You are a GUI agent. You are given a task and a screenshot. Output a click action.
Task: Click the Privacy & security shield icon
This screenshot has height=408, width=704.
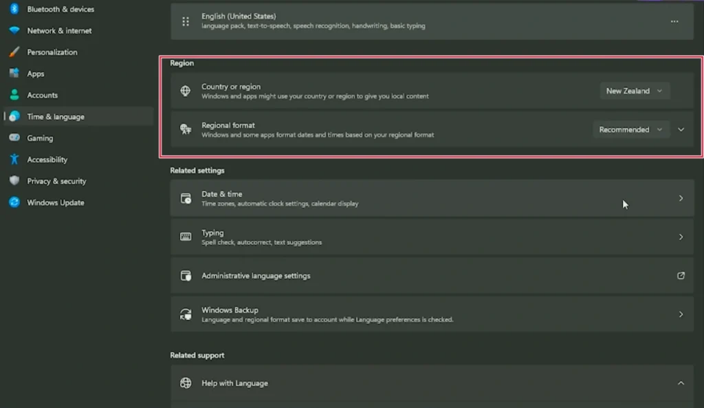point(14,181)
